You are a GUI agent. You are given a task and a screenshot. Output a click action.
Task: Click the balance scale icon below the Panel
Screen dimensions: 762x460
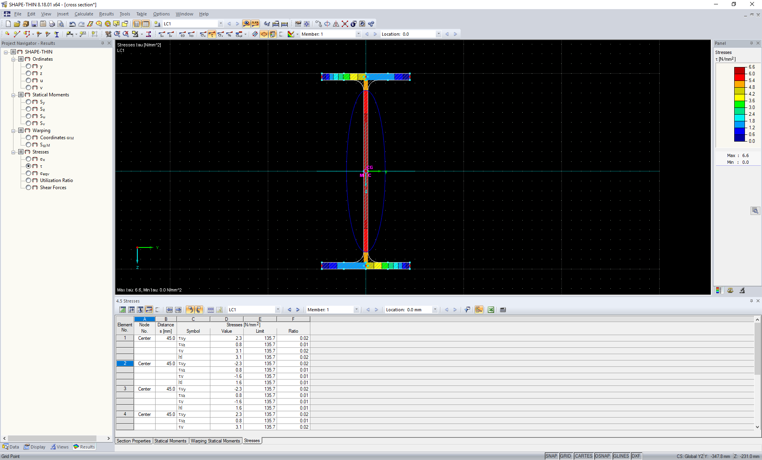click(730, 290)
